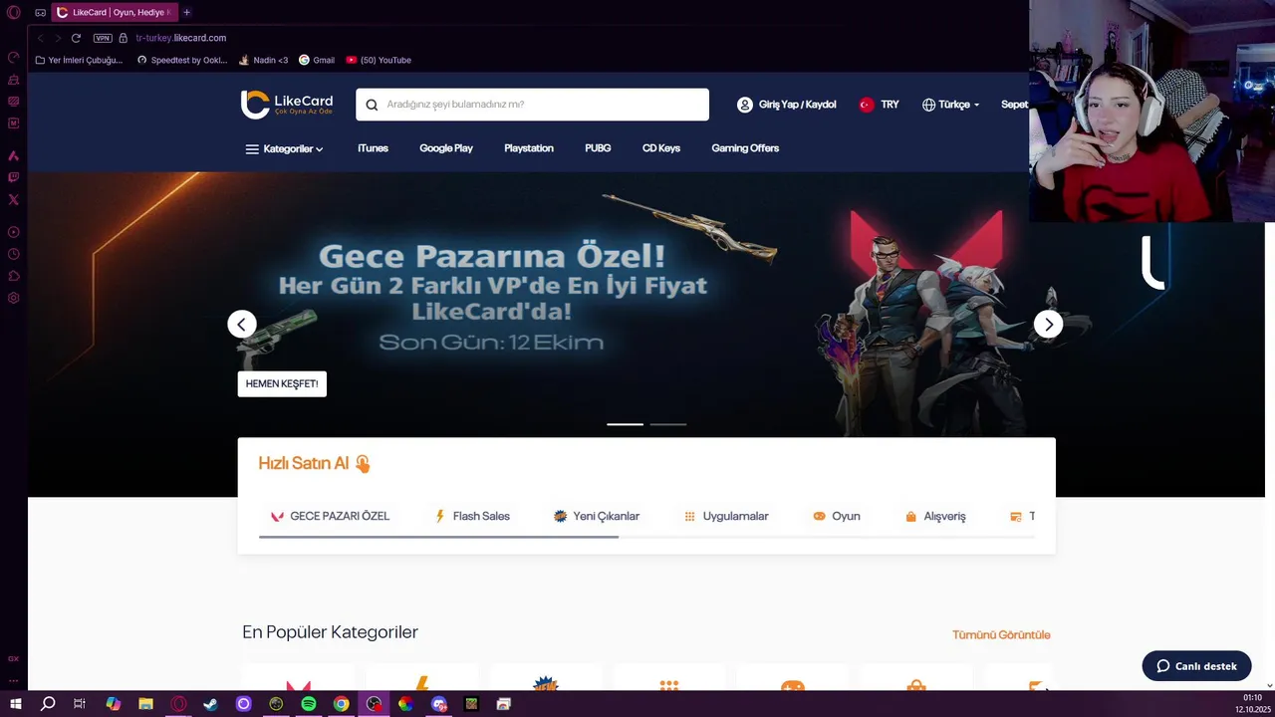Open the Gmail bookmark
Viewport: 1275px width, 717px height.
click(x=317, y=60)
